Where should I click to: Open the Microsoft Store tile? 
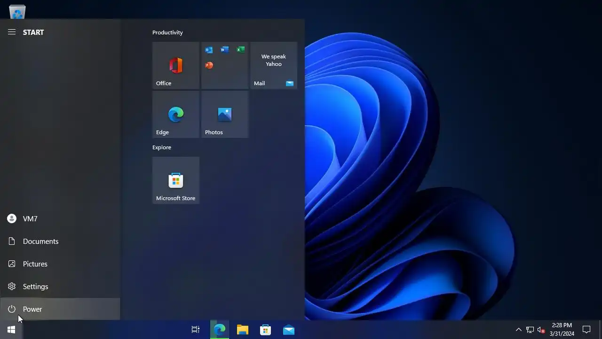[x=176, y=180]
